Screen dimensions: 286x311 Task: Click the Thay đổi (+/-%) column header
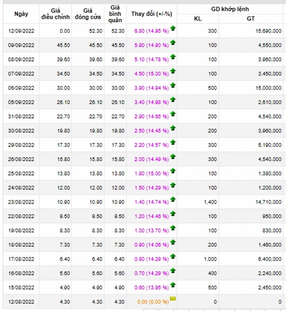pyautogui.click(x=152, y=14)
